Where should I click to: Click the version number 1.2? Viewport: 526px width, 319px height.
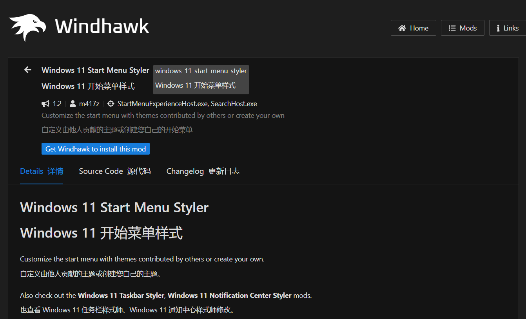[57, 104]
